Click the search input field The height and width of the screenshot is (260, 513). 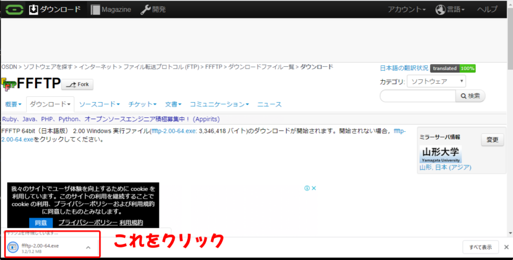pyautogui.click(x=418, y=96)
